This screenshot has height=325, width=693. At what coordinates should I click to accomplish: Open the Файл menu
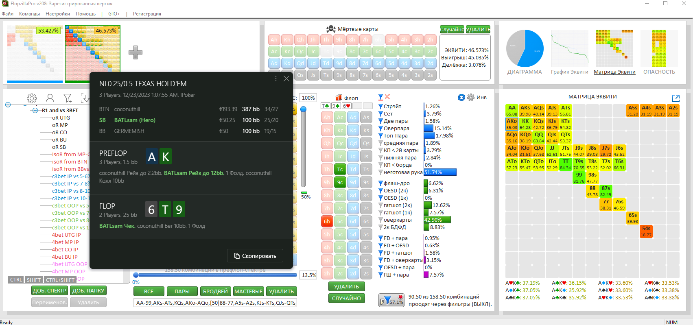click(x=7, y=13)
